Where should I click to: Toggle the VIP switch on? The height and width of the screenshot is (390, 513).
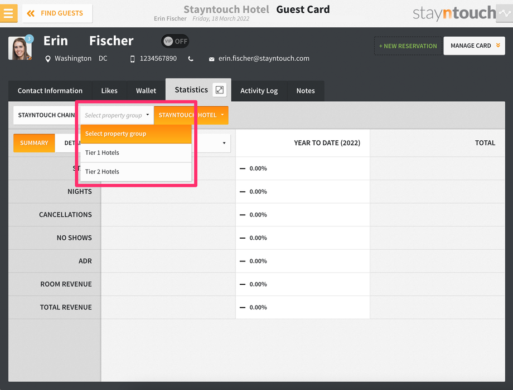[175, 41]
